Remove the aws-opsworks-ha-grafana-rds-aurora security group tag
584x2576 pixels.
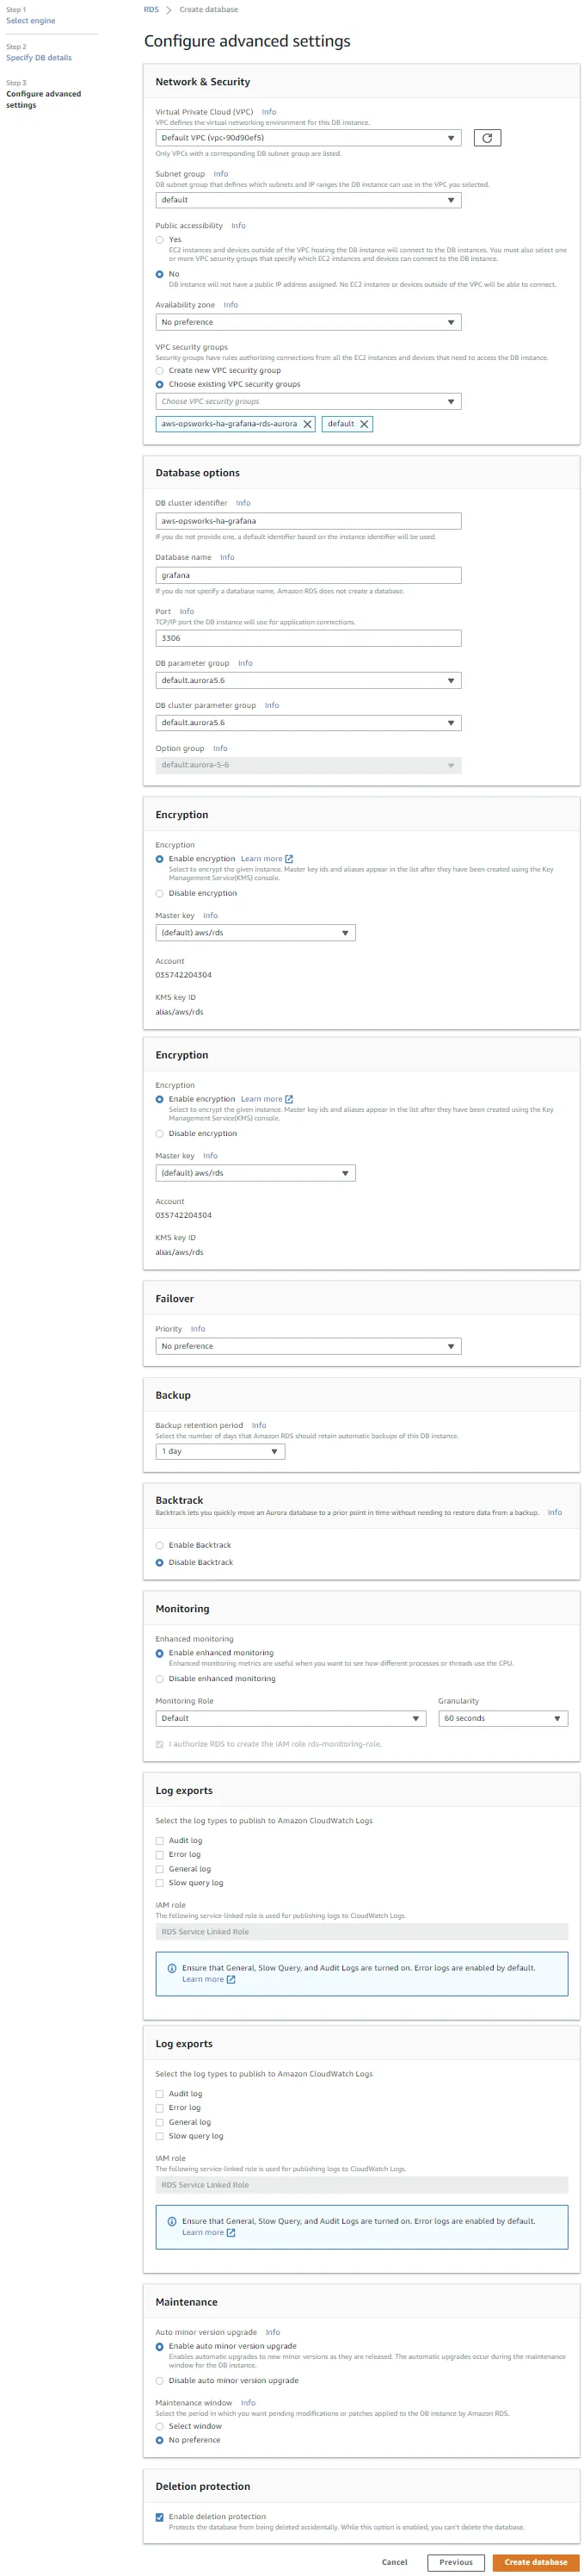[x=307, y=424]
